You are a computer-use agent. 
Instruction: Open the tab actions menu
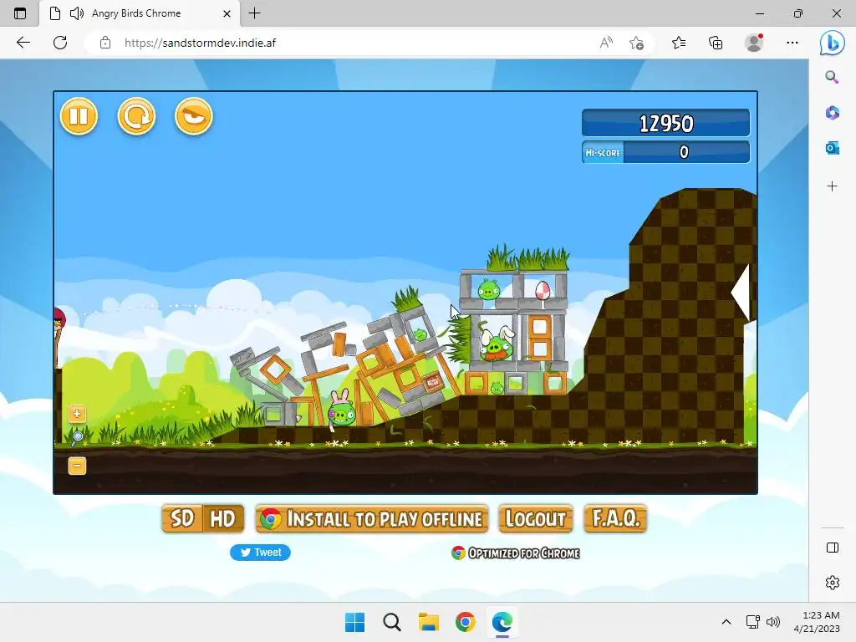(20, 13)
